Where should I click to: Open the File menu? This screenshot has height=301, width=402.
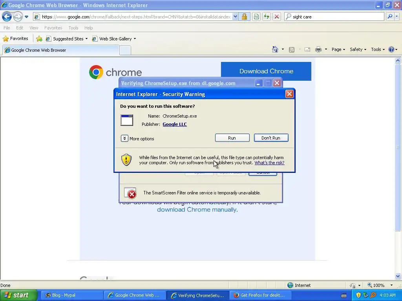pos(7,28)
